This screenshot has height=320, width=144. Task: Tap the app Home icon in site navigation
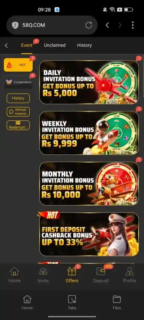[14, 272]
